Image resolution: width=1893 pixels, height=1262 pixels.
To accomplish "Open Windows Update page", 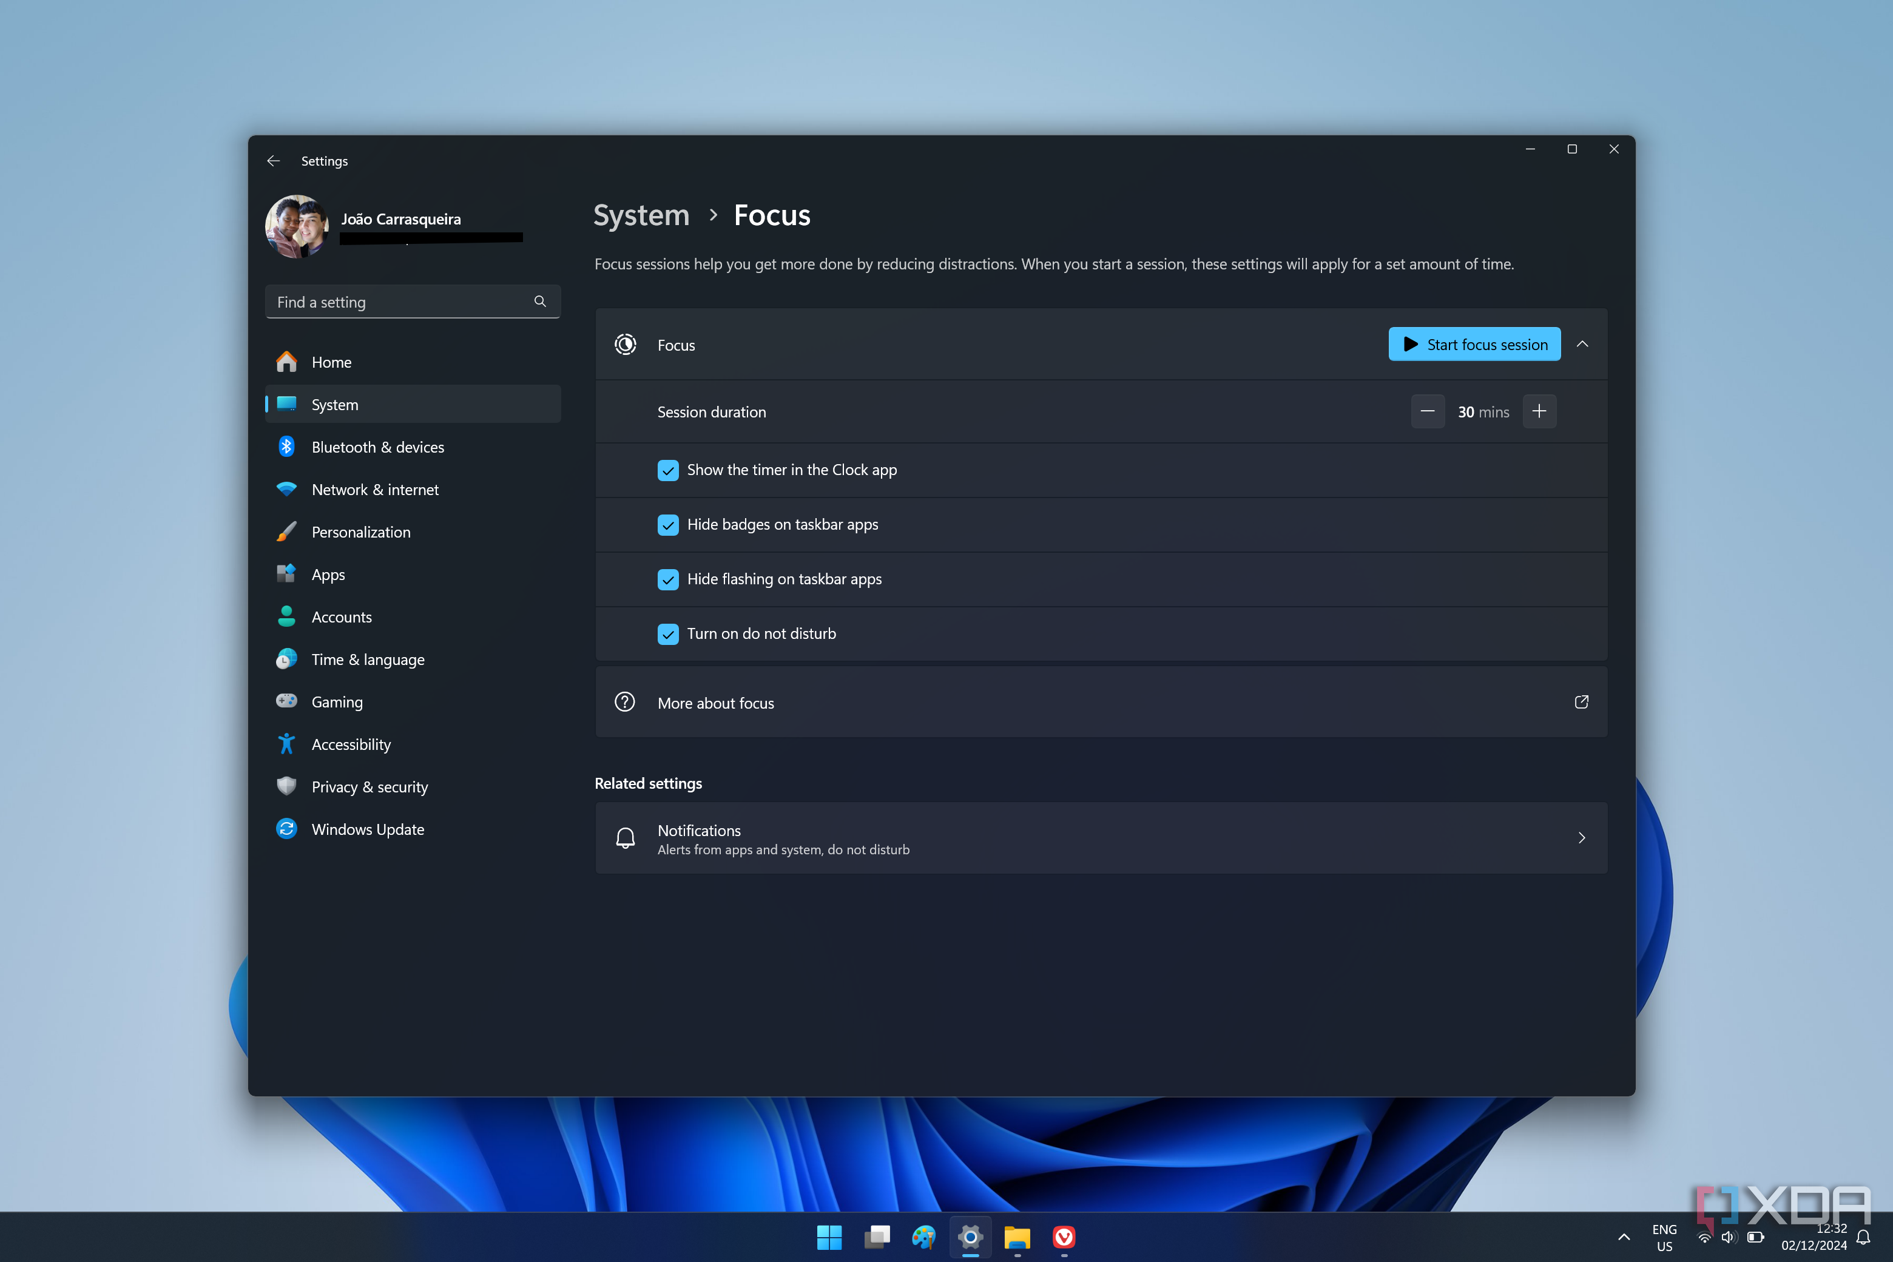I will (x=413, y=829).
